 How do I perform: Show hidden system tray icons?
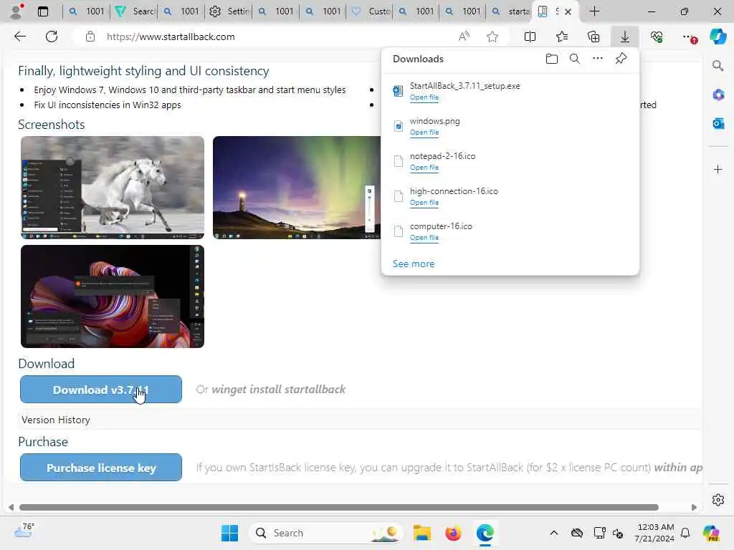pos(554,533)
